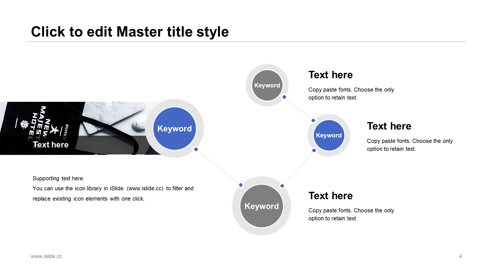Screen dimensions: 493x277
Task: Click 'Text here' caption on the photo
Action: tap(51, 145)
